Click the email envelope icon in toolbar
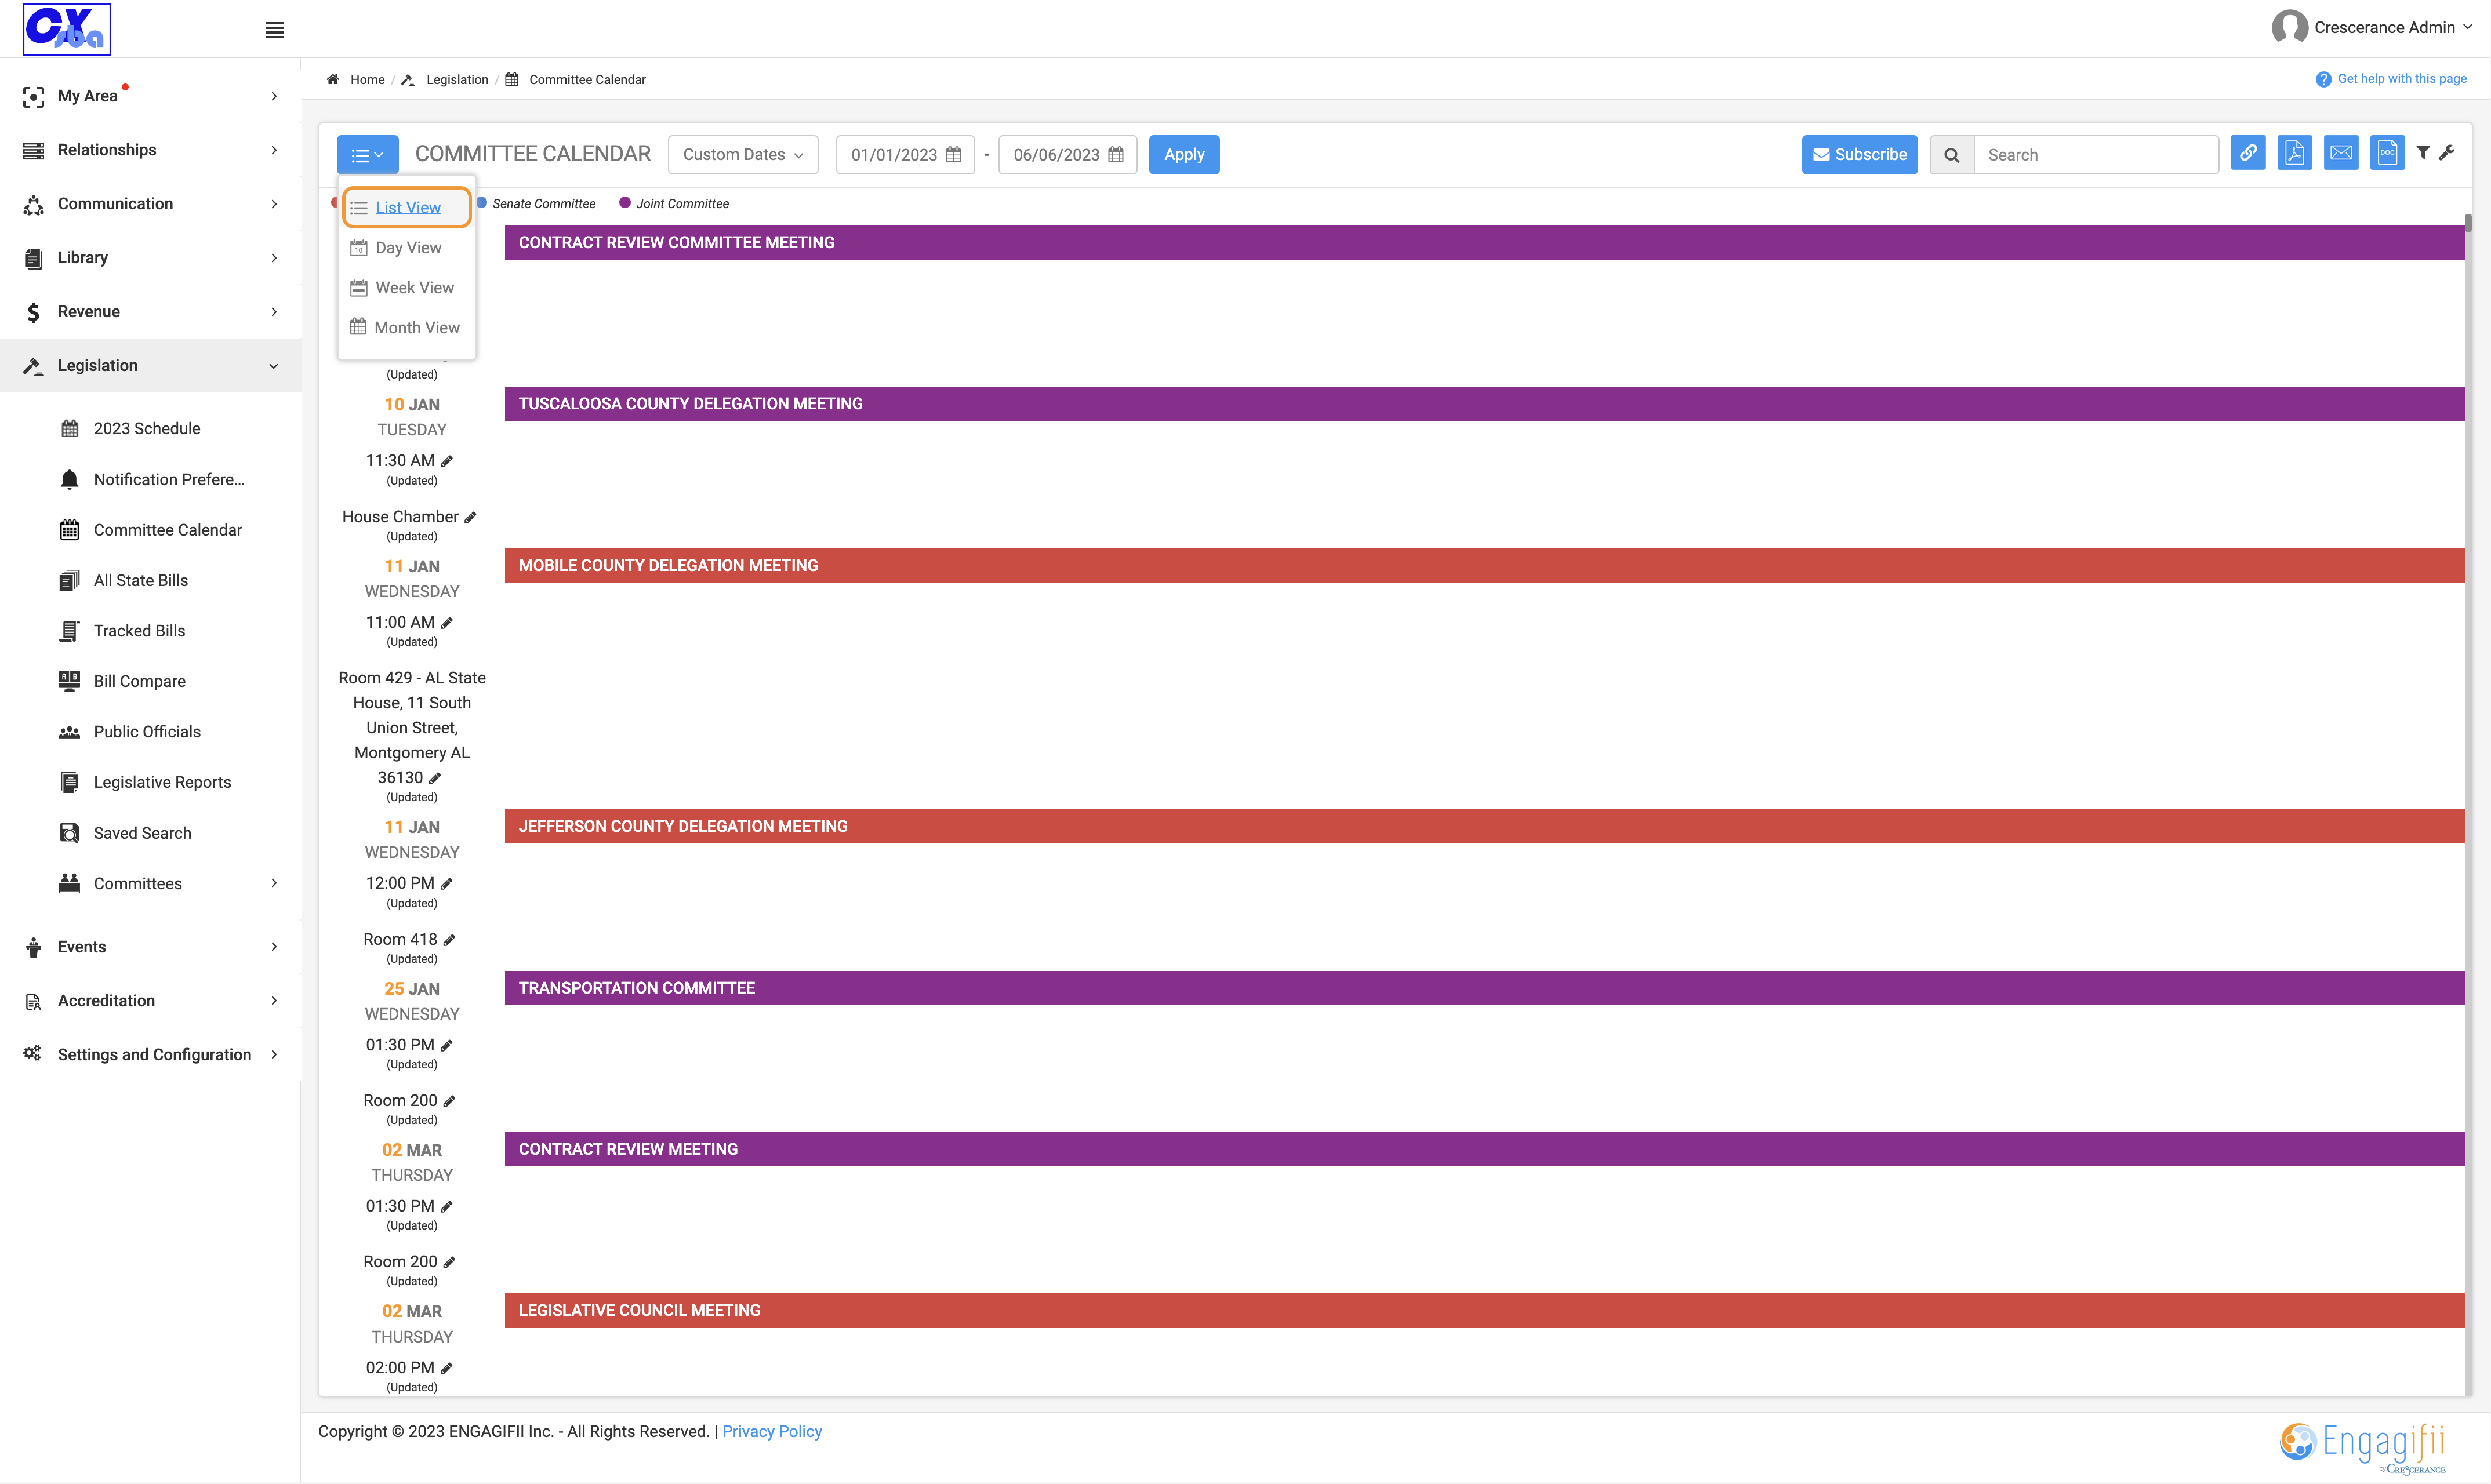The image size is (2491, 1484). tap(2341, 153)
